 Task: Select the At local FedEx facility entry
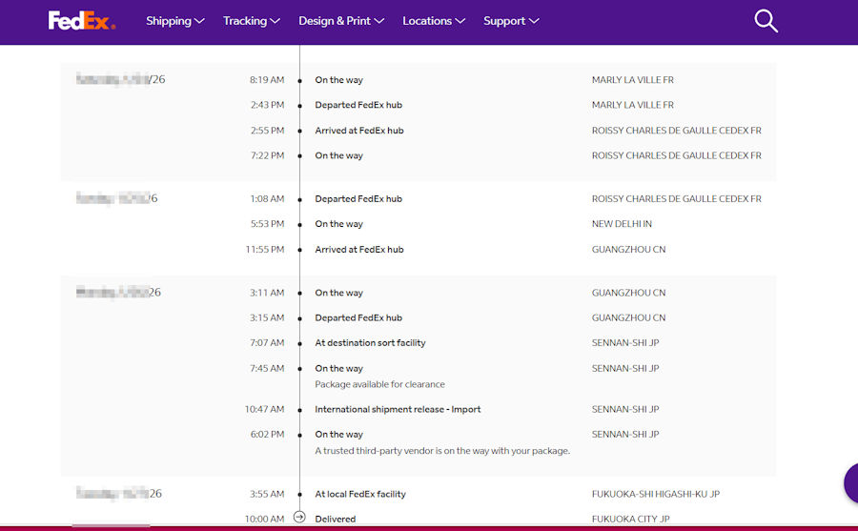[x=360, y=495]
